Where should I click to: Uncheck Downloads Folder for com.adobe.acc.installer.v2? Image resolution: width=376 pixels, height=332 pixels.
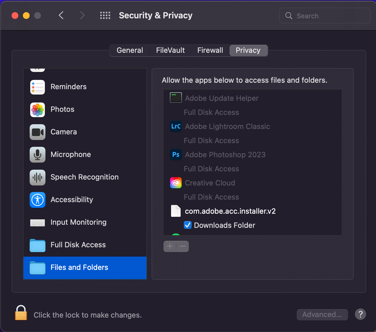188,225
